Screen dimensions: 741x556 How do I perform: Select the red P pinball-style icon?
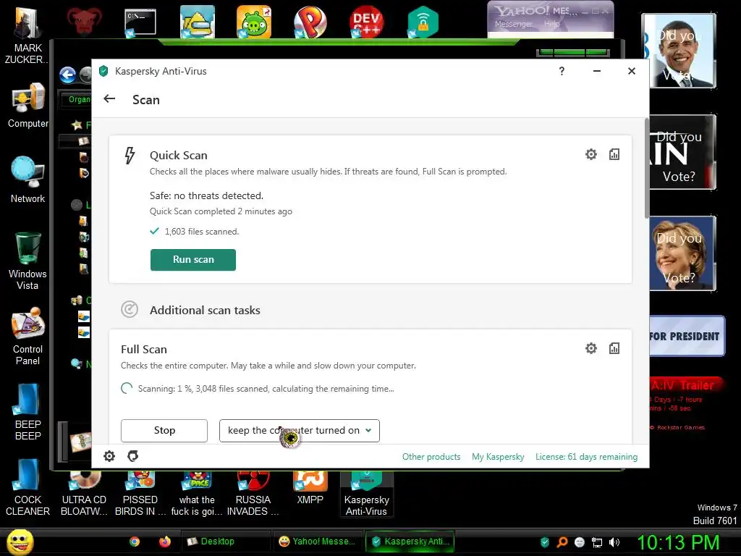[x=310, y=22]
